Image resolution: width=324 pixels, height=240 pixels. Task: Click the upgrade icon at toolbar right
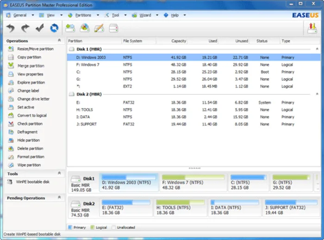[x=312, y=28]
